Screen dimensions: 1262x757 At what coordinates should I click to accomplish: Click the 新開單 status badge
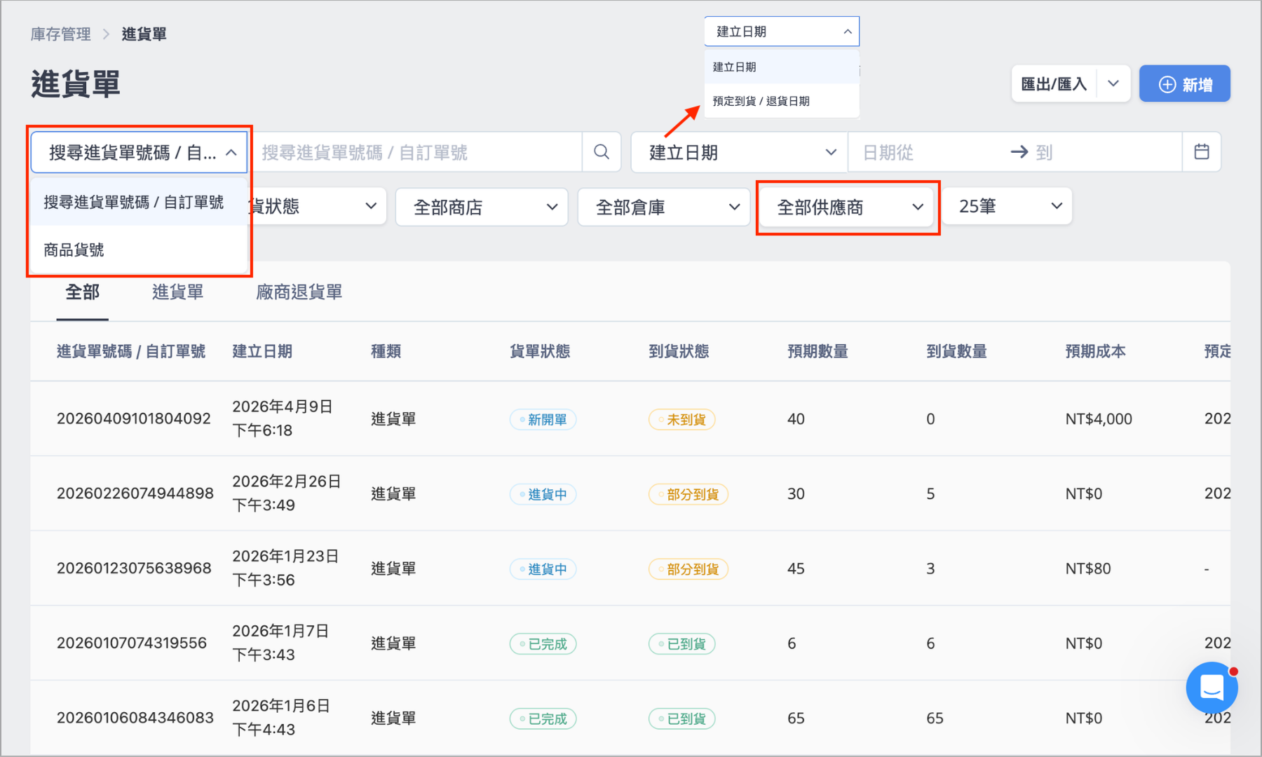(x=543, y=420)
